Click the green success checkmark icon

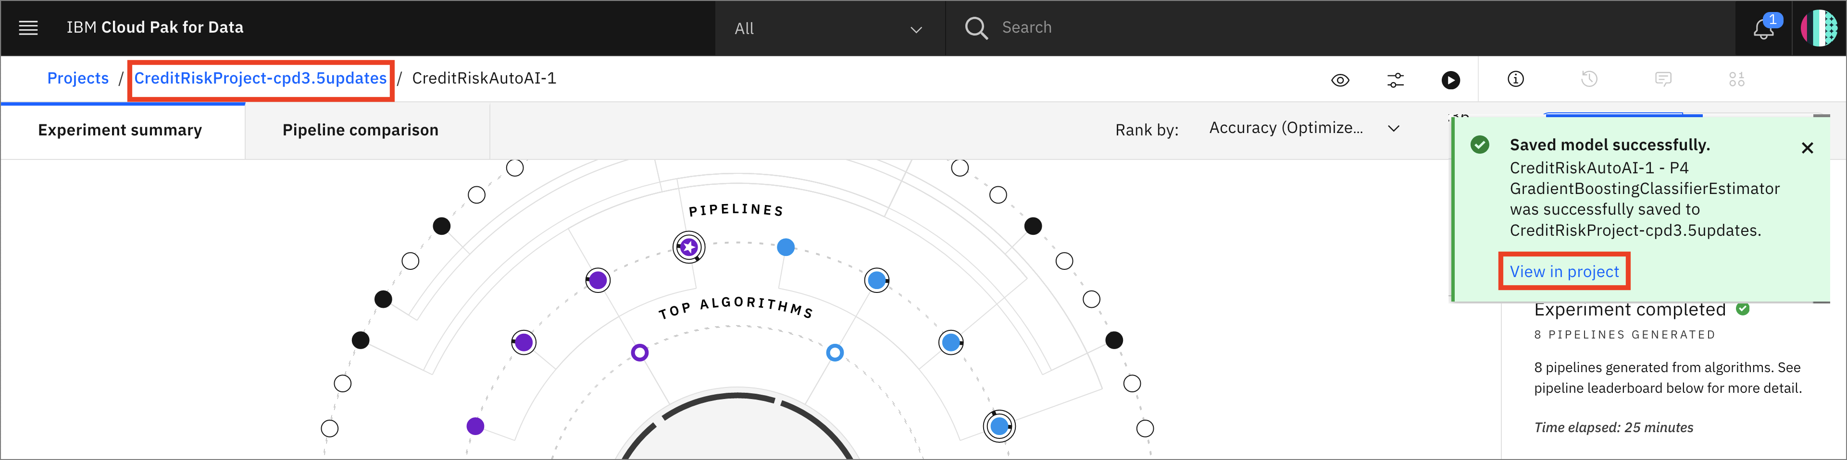pos(1480,145)
